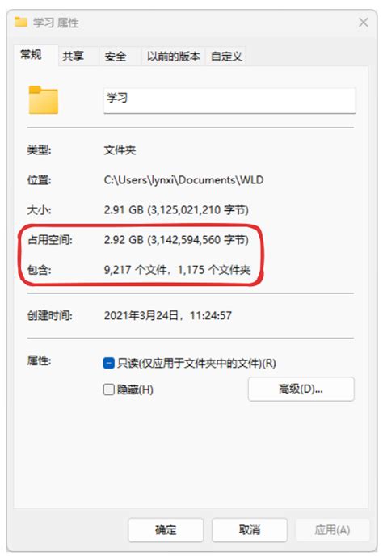Enable the 隐藏(H) hidden checkbox
The height and width of the screenshot is (556, 383).
108,390
